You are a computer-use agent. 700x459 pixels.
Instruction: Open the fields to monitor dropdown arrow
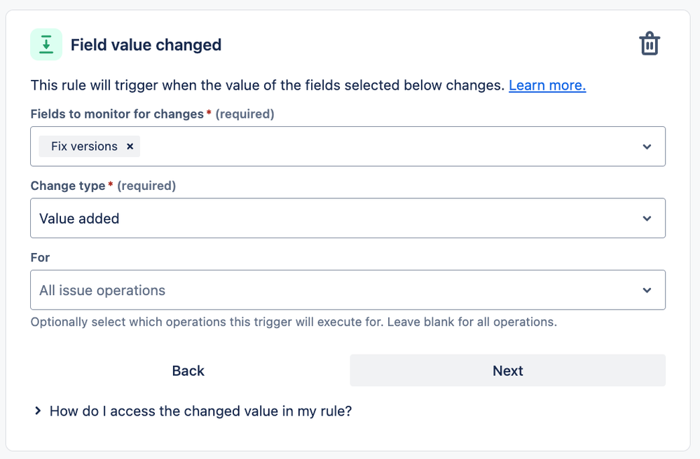tap(647, 146)
